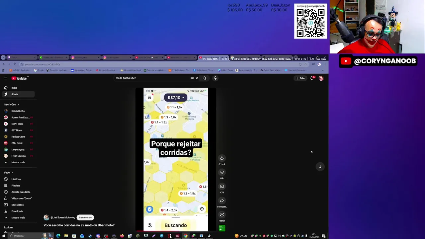Expand Mostrar mais under subscriptions

(x=18, y=162)
